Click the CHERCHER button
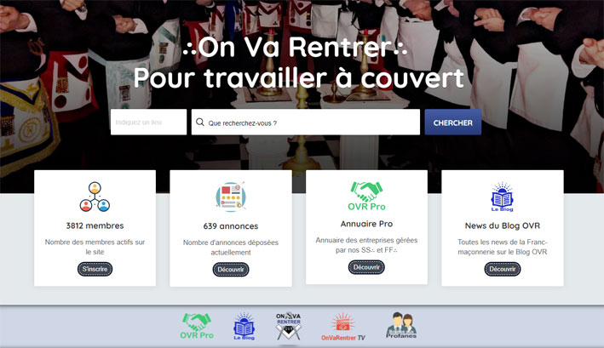This screenshot has width=604, height=348. 452,123
